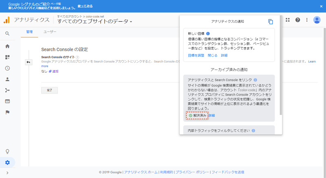
Task: Click プライバシー ポリシー footer link
Action: coord(192,172)
